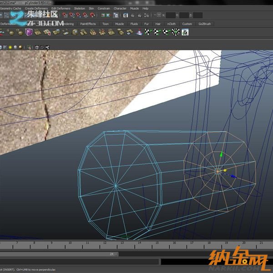Click the purple cone shelf icon
This screenshot has width=273, height=273.
139,32
